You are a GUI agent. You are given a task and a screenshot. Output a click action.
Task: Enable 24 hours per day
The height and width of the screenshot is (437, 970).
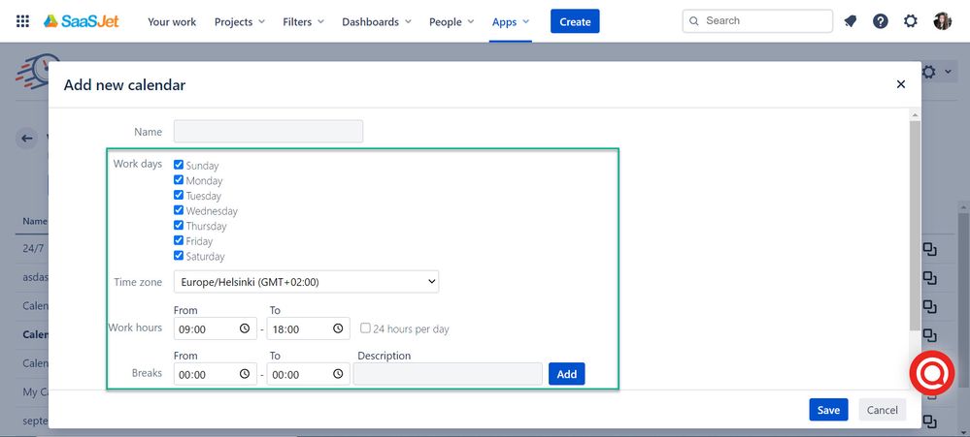[x=366, y=328]
